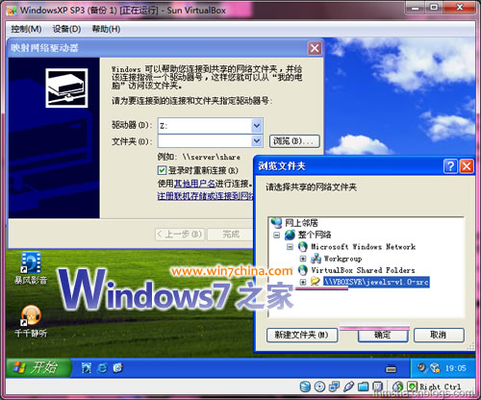Image resolution: width=481 pixels, height=400 pixels.
Task: Click the mouse integration status icon
Action: pyautogui.click(x=397, y=387)
